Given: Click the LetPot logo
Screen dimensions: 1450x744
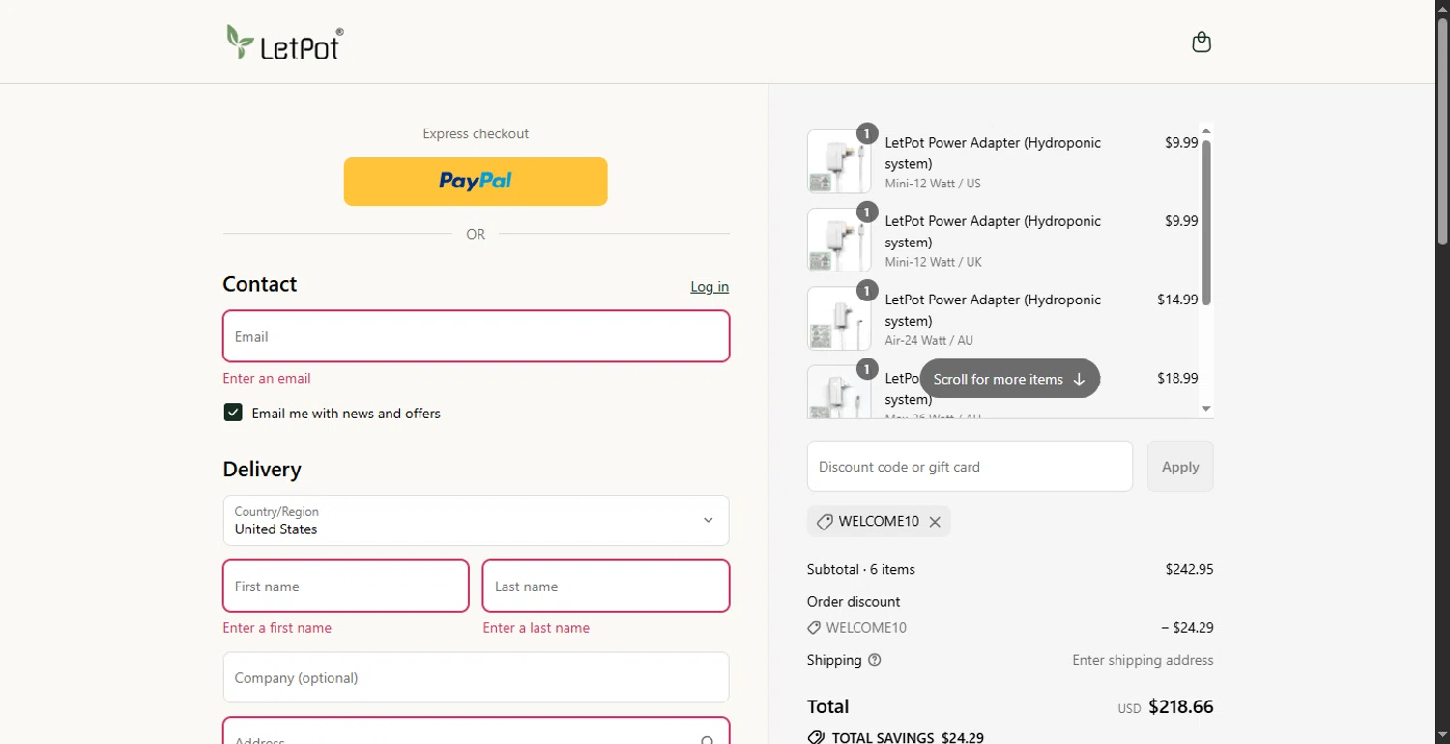Looking at the screenshot, I should pyautogui.click(x=284, y=43).
